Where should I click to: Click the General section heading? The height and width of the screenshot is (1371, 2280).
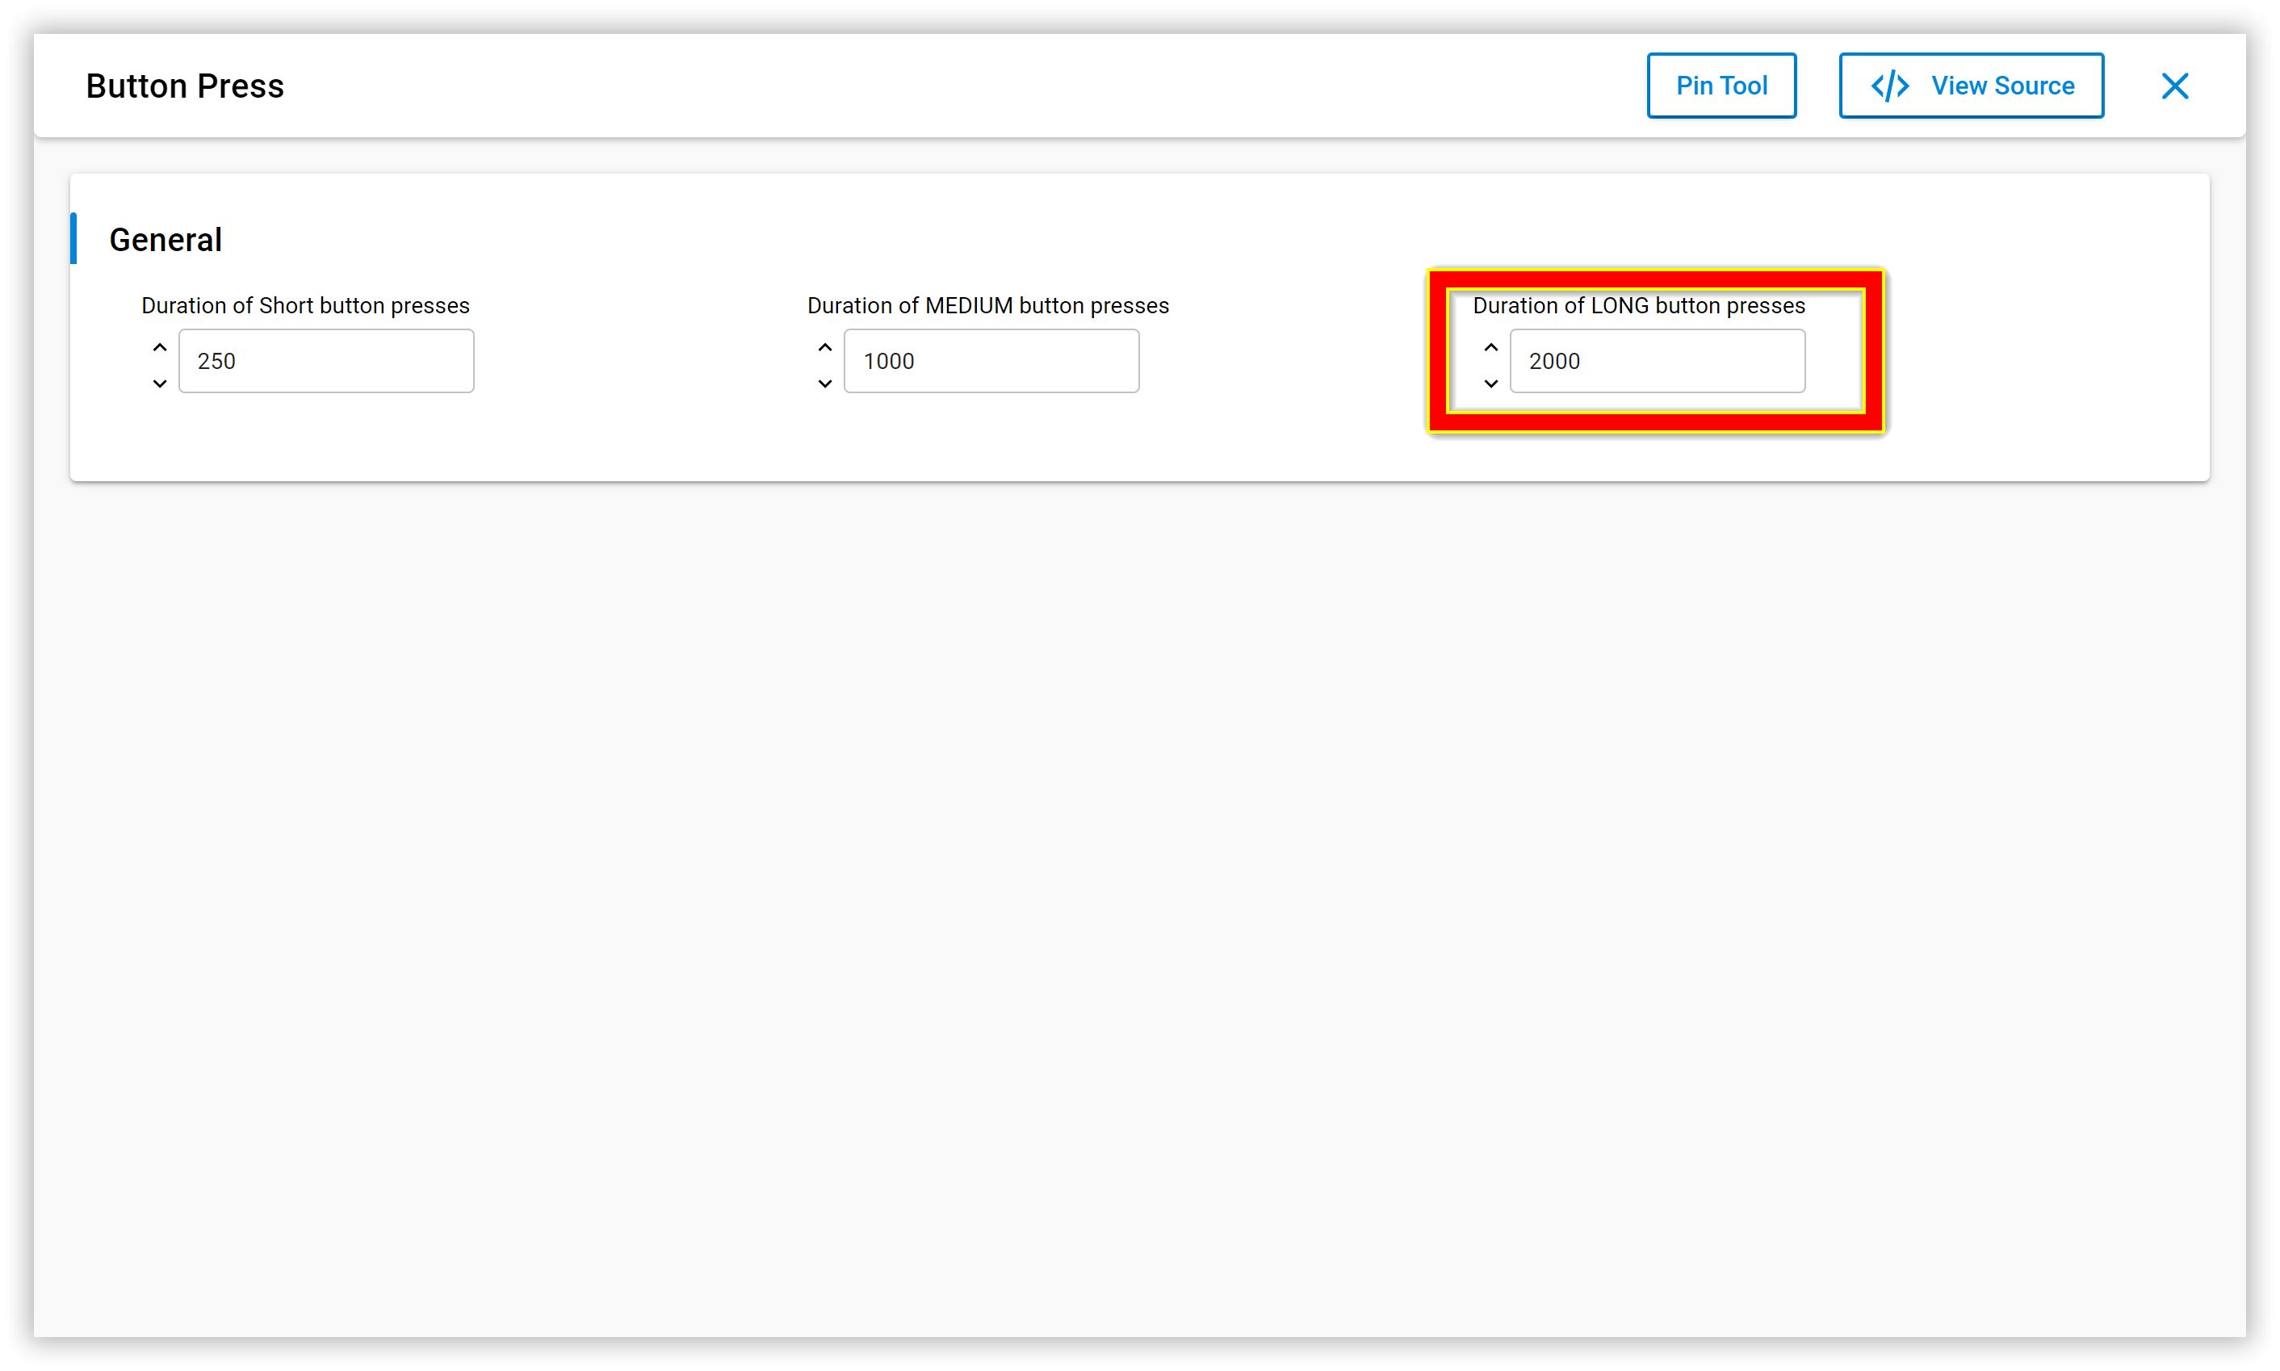pyautogui.click(x=166, y=240)
